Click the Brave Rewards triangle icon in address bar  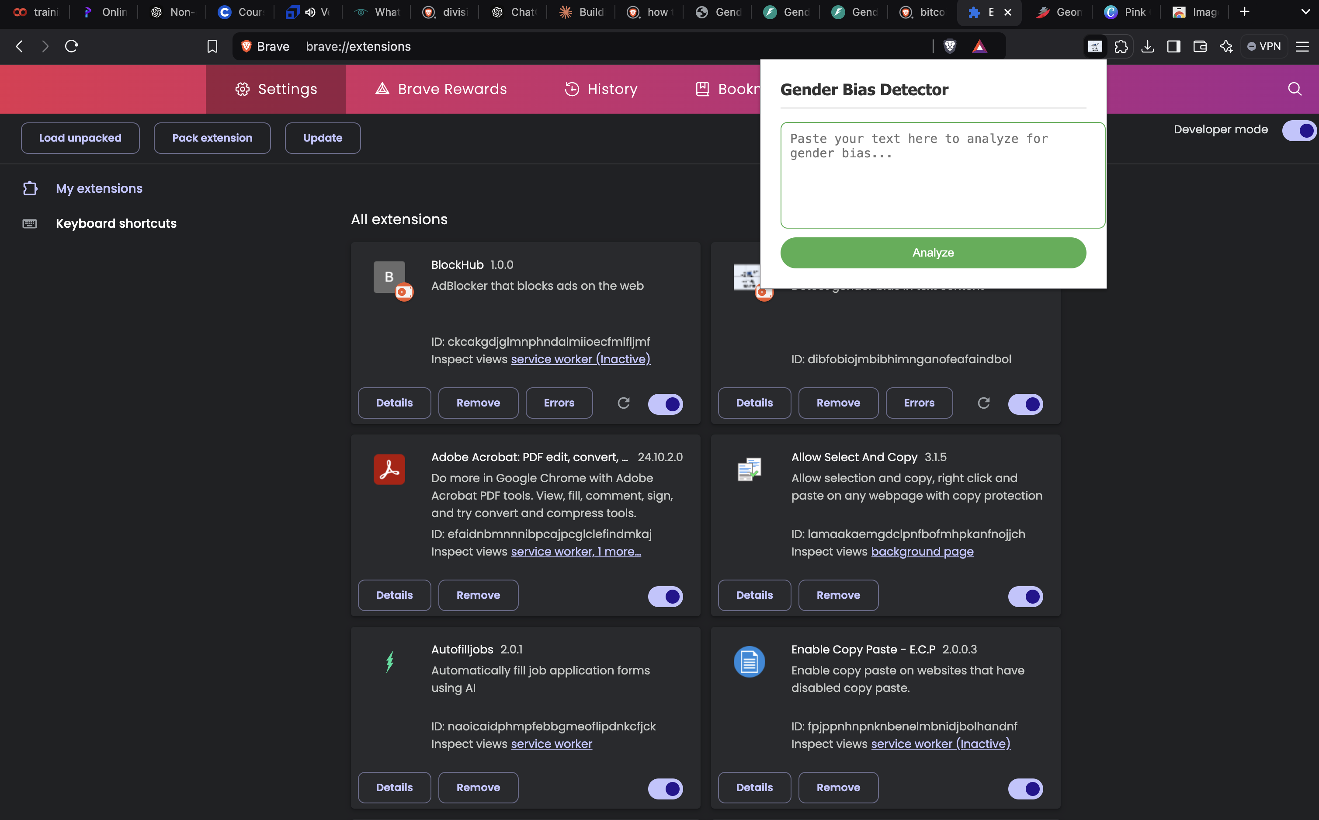(x=979, y=46)
